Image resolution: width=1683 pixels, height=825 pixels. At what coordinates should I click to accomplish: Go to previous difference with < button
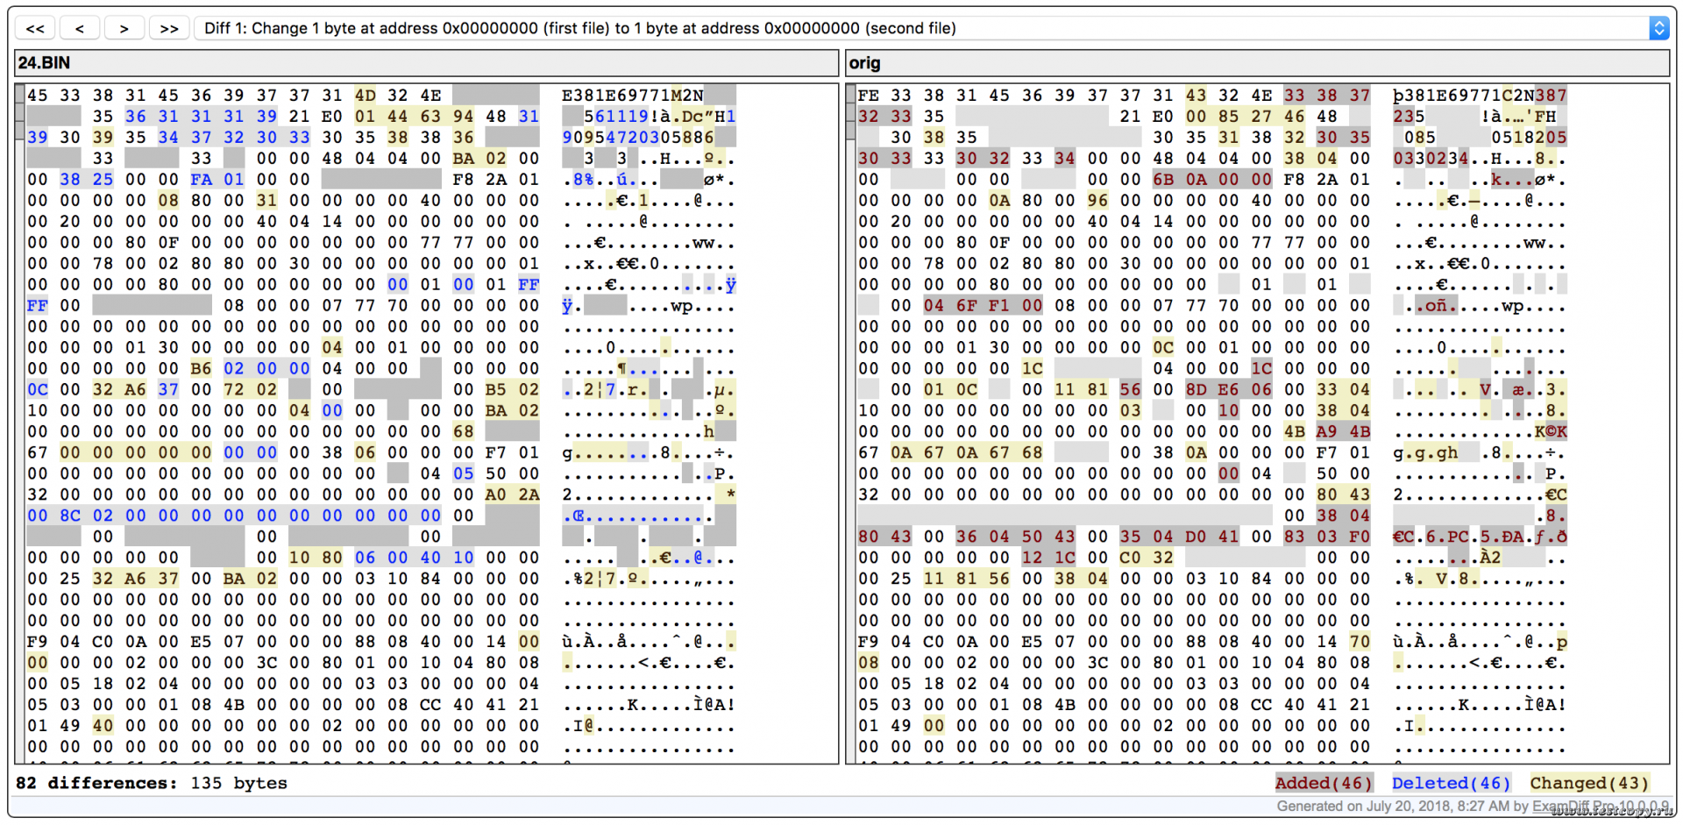point(80,28)
